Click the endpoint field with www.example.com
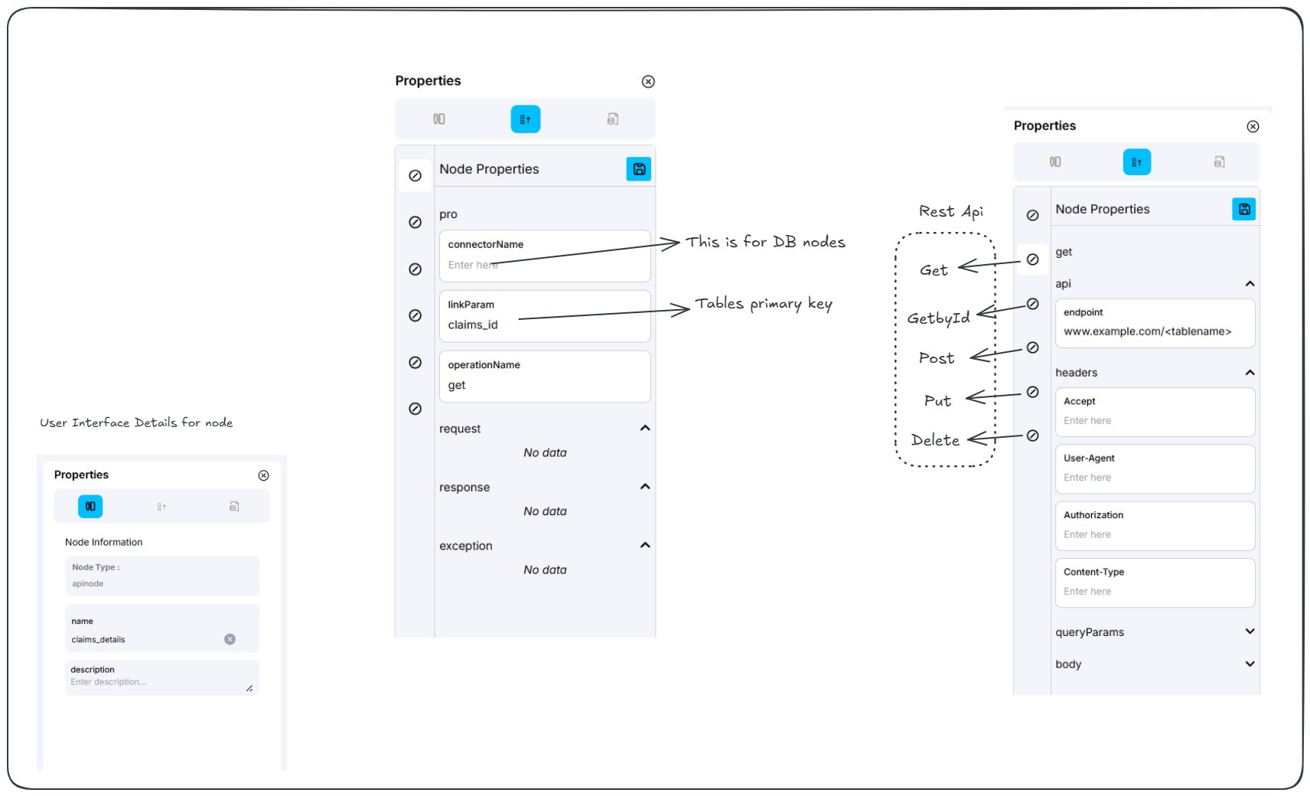Image resolution: width=1310 pixels, height=796 pixels. 1154,331
